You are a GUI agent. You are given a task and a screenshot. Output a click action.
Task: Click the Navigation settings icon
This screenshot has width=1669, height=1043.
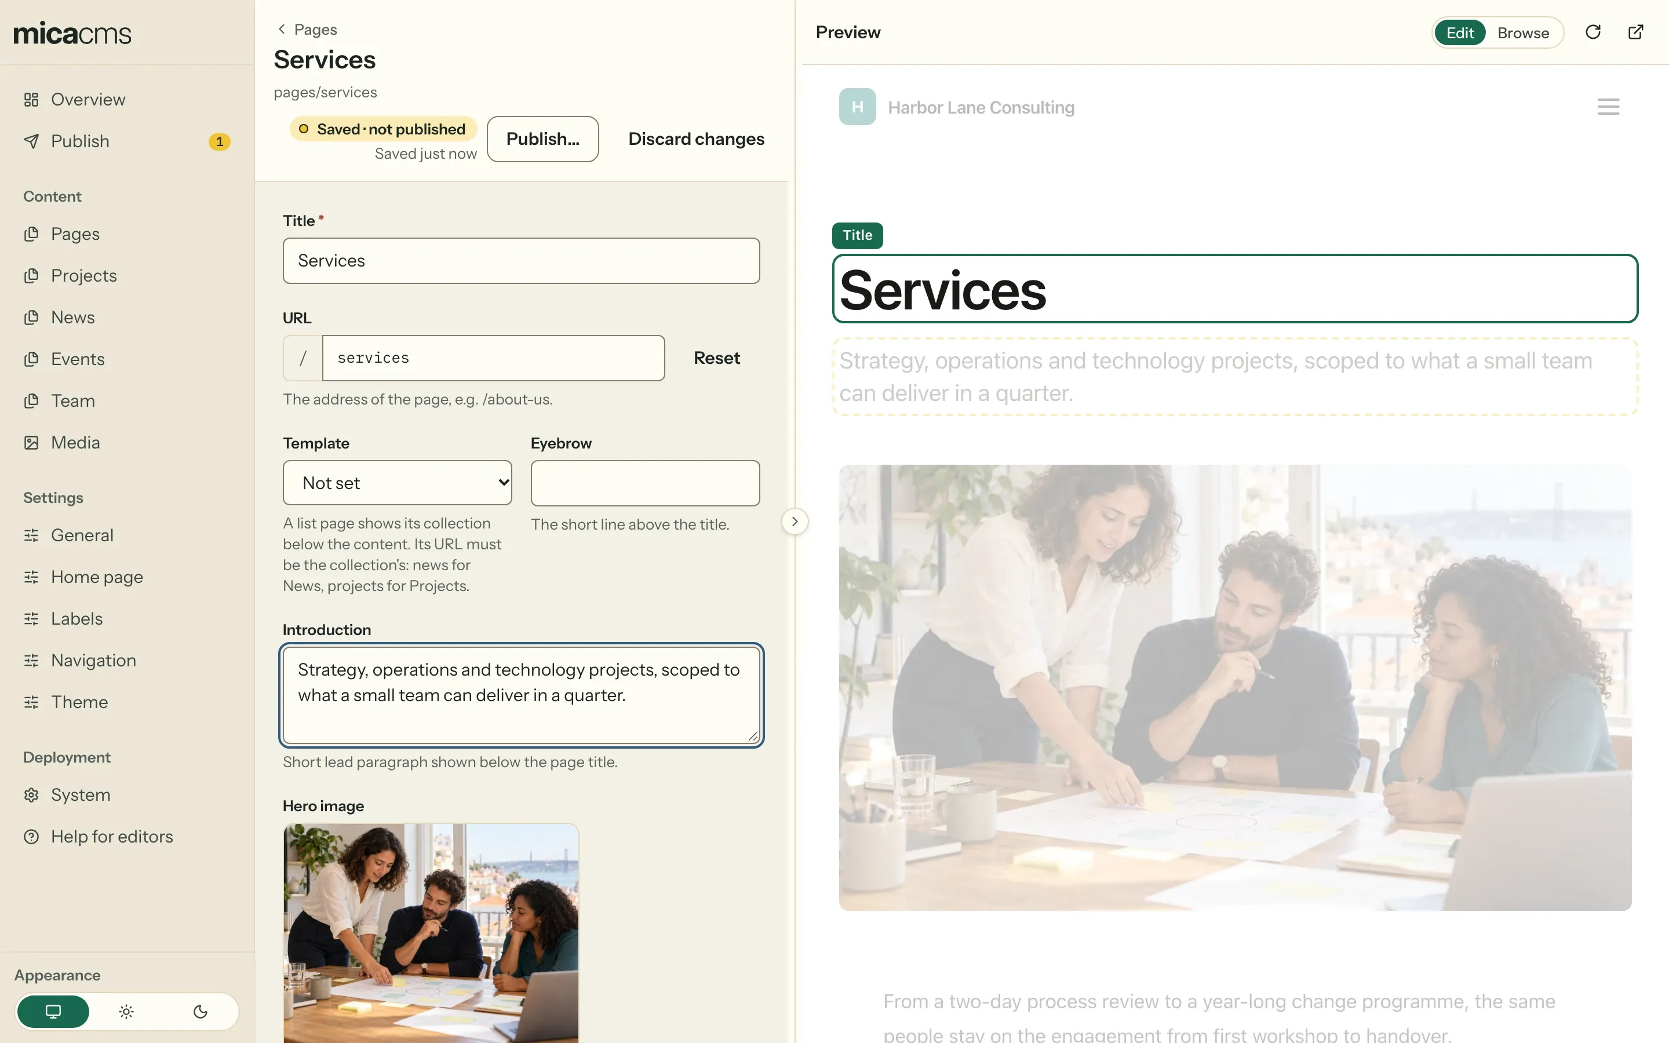pyautogui.click(x=31, y=660)
